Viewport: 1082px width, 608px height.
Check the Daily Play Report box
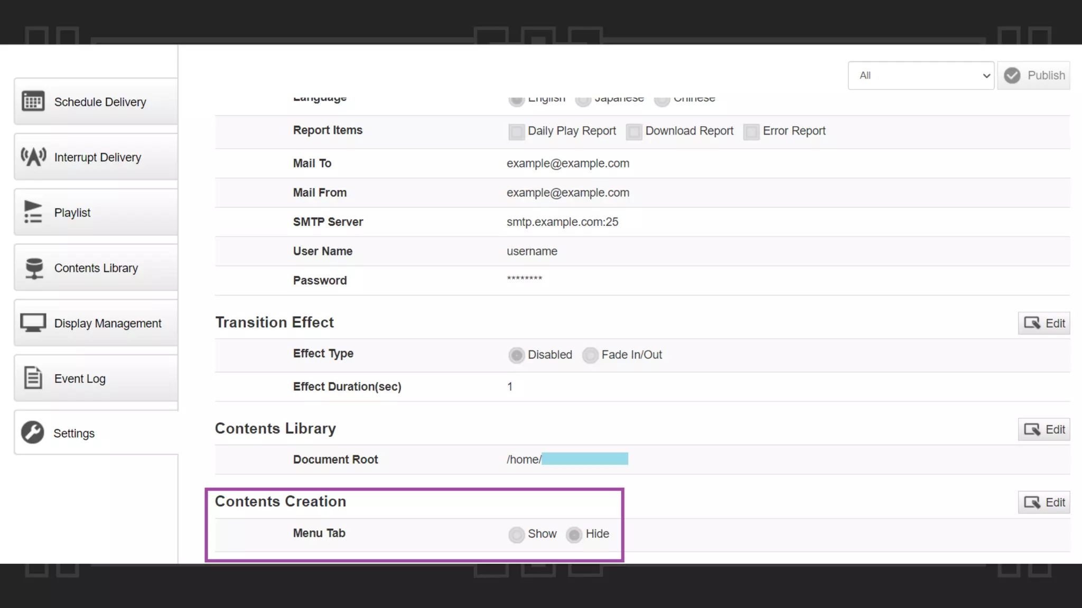(516, 131)
